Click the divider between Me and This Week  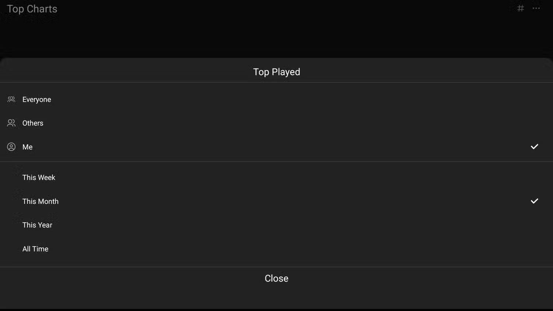tap(276, 161)
